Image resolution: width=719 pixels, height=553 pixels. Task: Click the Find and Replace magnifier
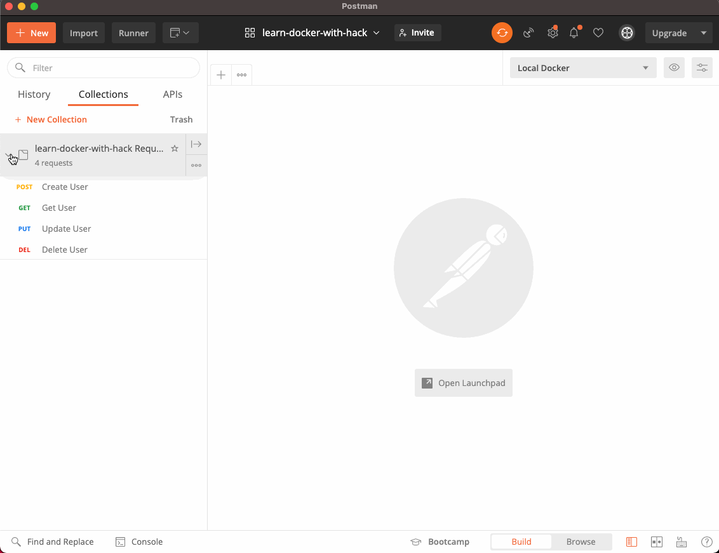pos(16,542)
